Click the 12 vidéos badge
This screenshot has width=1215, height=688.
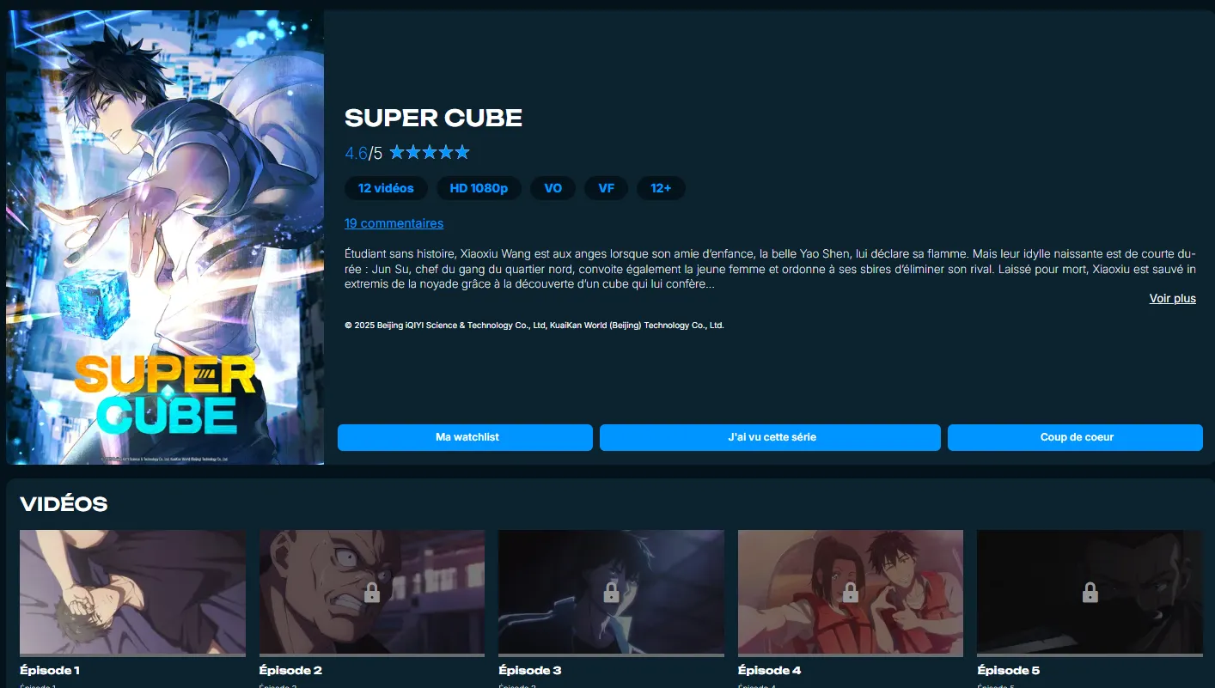[386, 188]
